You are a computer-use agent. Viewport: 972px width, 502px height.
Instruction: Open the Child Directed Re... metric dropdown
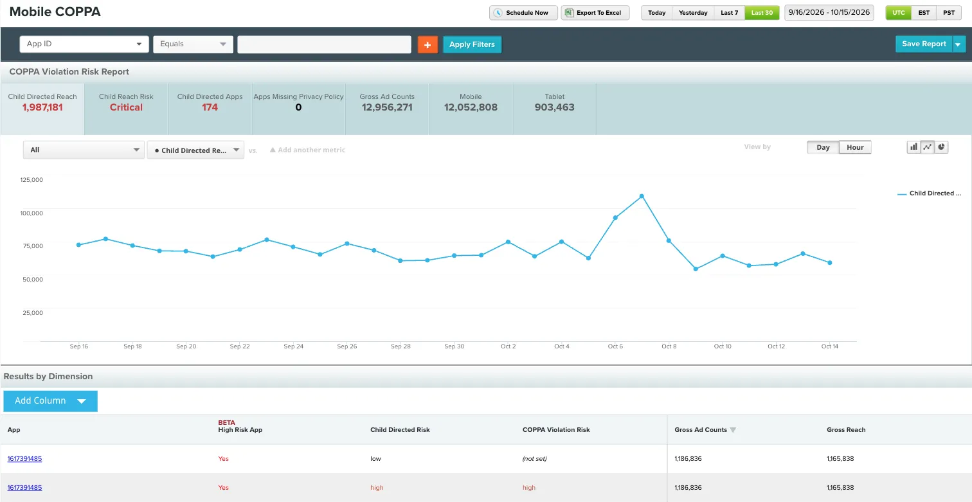195,150
